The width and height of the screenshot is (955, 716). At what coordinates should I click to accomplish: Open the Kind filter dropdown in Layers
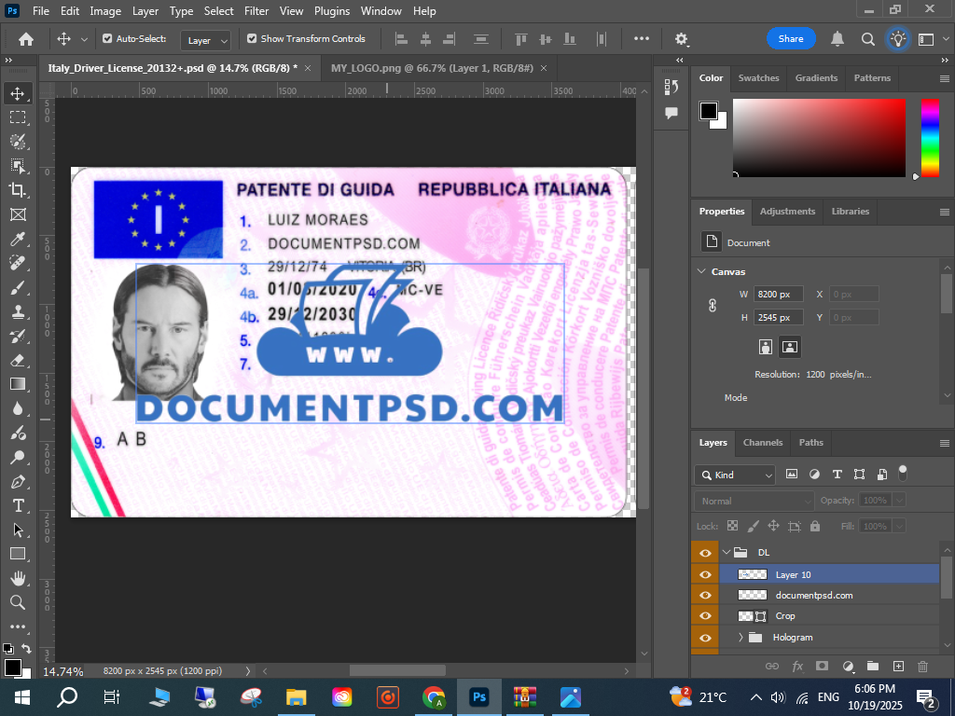tap(735, 475)
